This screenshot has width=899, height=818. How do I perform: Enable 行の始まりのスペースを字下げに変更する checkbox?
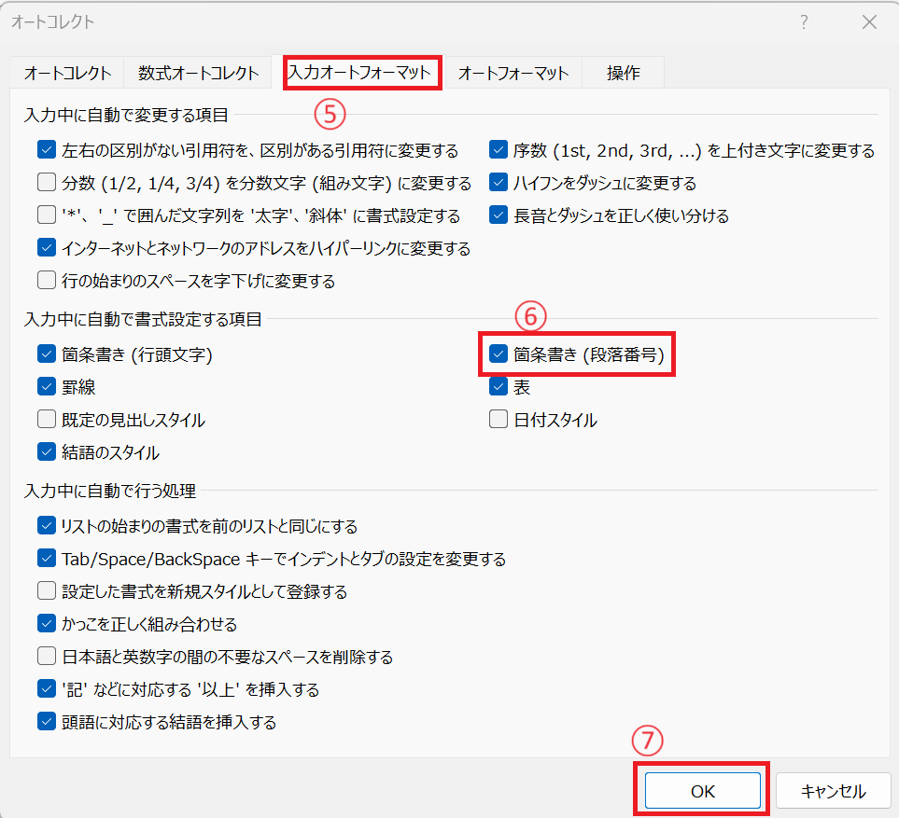coord(47,280)
